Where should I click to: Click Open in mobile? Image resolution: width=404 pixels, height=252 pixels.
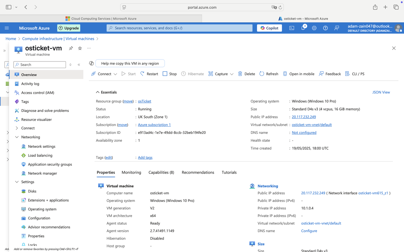(x=299, y=74)
